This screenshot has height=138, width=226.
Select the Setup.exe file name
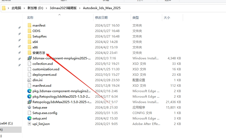coord(40,108)
